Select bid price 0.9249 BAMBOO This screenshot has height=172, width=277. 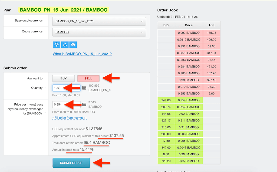tap(189, 107)
